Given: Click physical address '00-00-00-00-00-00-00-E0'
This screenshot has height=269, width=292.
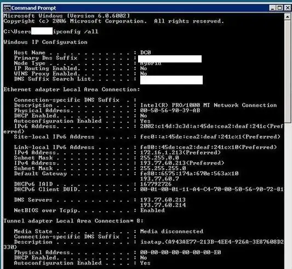Looking at the screenshot, I should (x=180, y=252).
